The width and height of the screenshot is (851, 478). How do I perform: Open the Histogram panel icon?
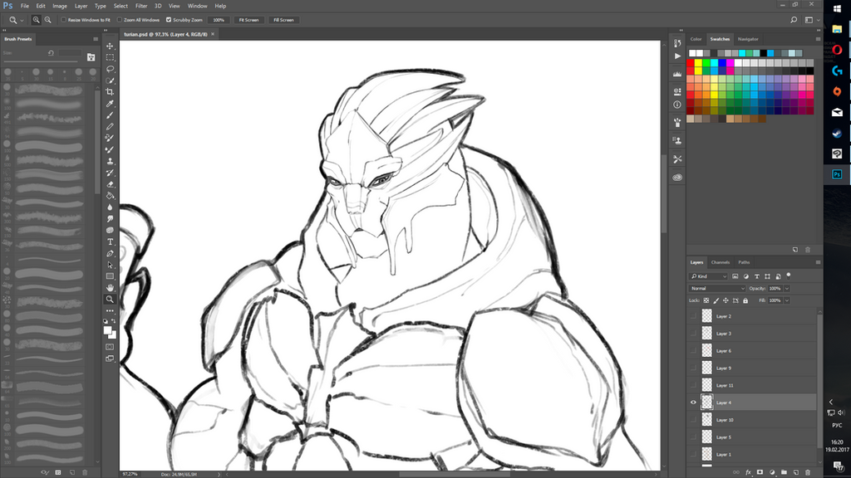(x=677, y=74)
